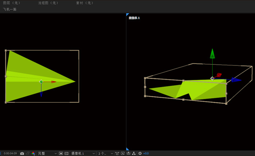Switch to the 流程图（无）panel tab

[48, 3]
